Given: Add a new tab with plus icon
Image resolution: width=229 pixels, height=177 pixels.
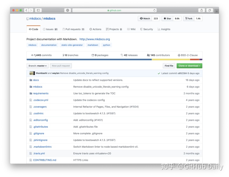Looking at the screenshot, I should click(x=217, y=11).
